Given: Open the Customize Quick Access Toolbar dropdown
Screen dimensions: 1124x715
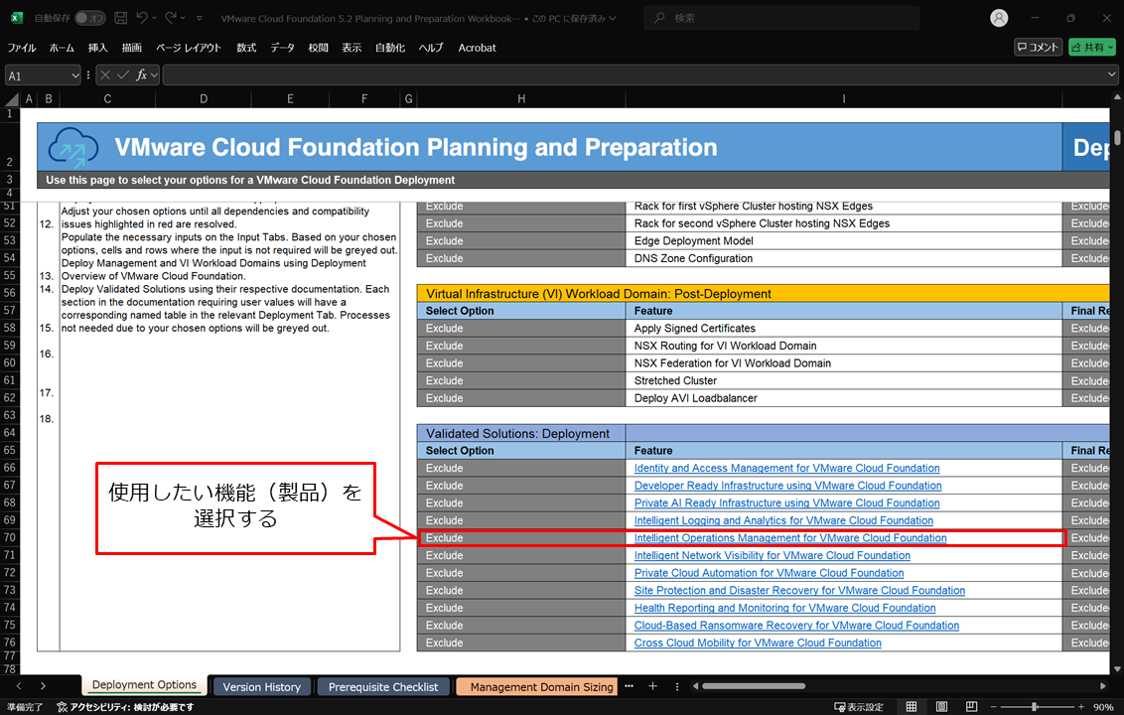Looking at the screenshot, I should click(x=200, y=18).
